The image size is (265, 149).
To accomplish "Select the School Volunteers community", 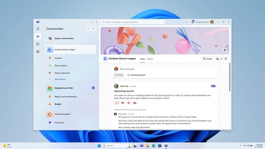I will 71,114.
